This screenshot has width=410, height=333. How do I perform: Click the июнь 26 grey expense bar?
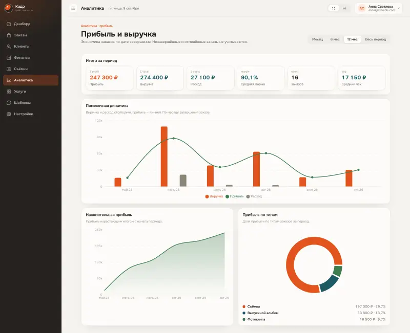(183, 181)
